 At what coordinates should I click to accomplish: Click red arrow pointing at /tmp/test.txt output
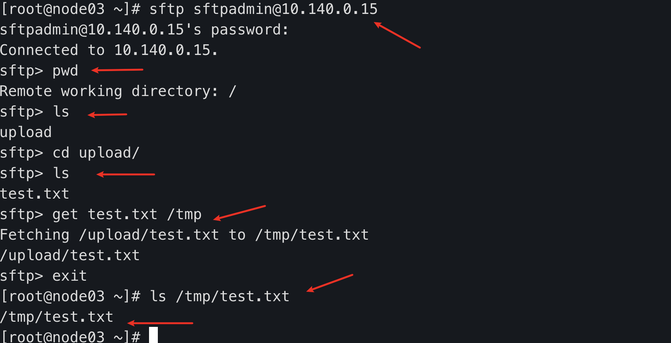coord(160,323)
